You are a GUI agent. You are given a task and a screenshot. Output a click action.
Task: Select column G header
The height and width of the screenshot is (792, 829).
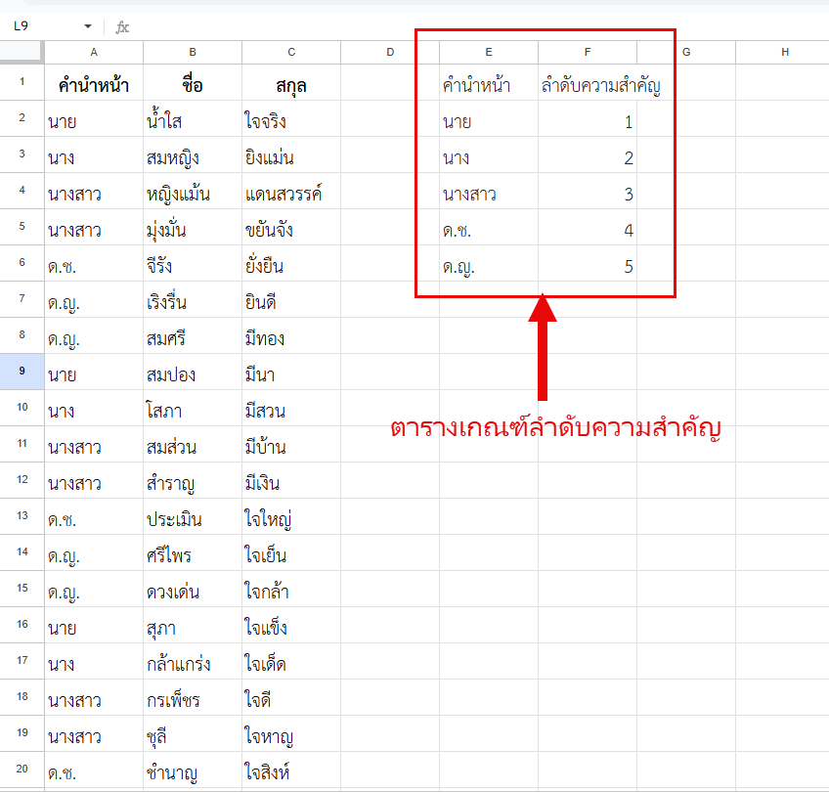(686, 53)
